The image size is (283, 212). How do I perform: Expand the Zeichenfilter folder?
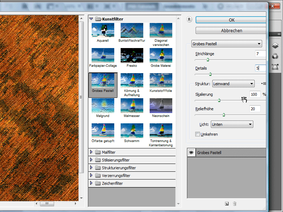click(91, 183)
